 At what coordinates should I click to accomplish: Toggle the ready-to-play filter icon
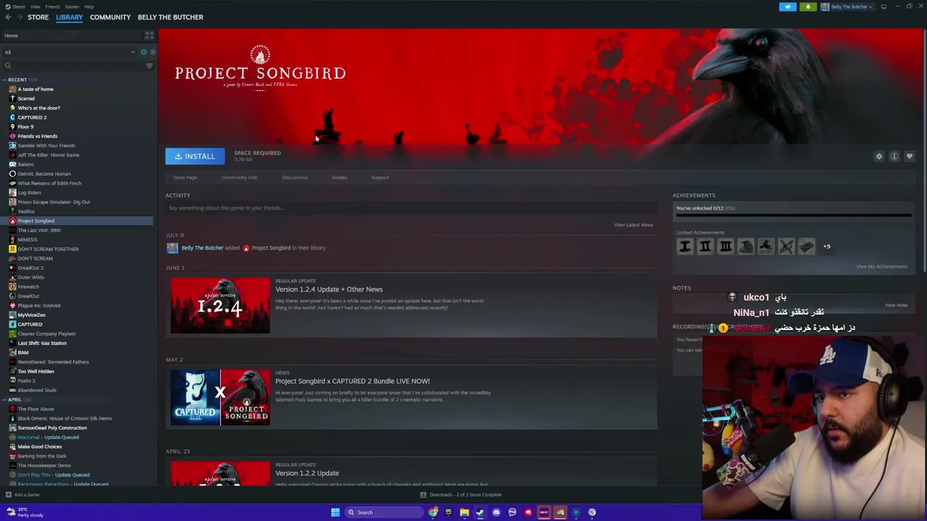pos(151,52)
